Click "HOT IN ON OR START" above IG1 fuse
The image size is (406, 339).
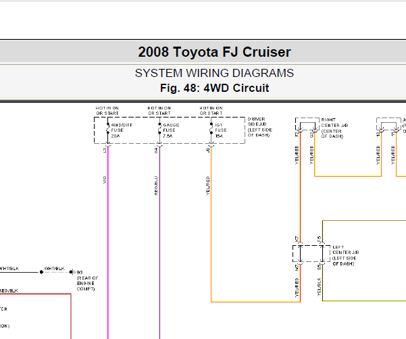point(211,111)
